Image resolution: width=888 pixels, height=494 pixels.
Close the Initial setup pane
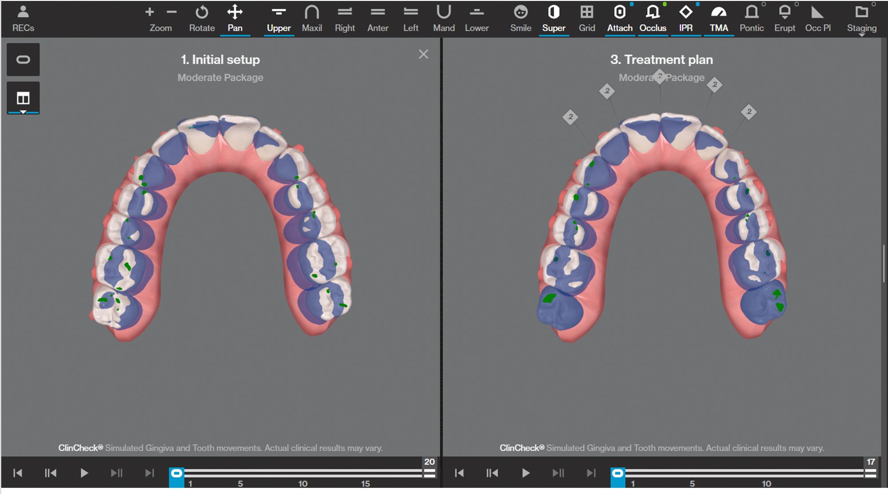point(424,54)
